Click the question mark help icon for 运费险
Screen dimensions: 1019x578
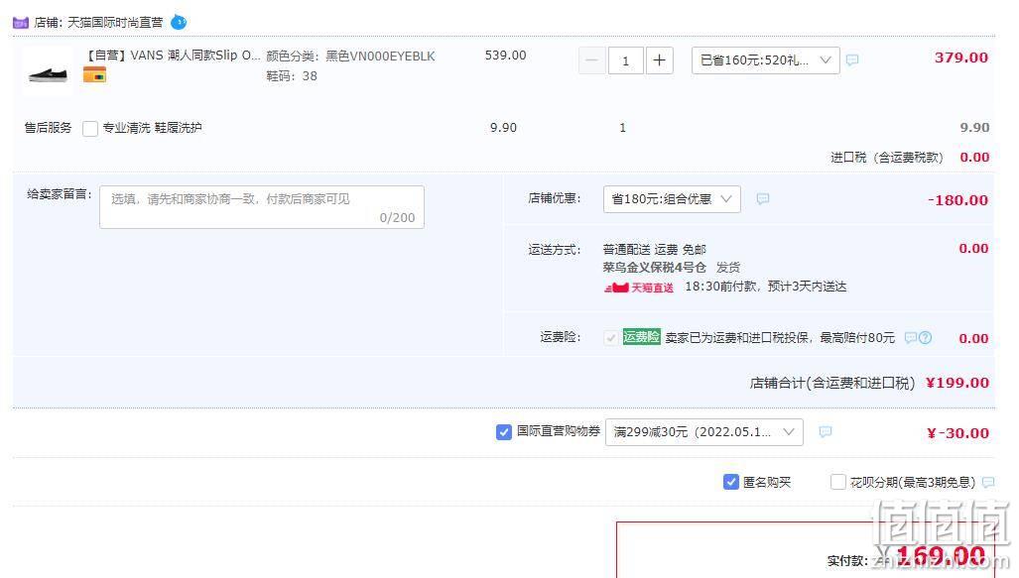pos(926,338)
